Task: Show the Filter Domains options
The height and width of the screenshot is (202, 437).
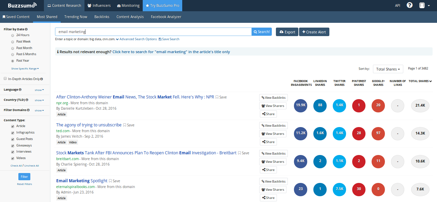Action: click(39, 110)
